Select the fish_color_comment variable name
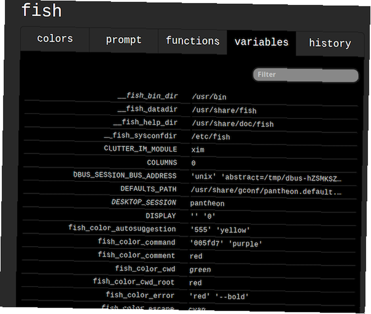The width and height of the screenshot is (371, 314). [136, 255]
